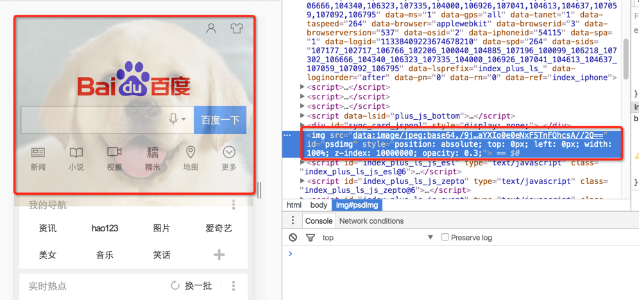639x300 pixels.
Task: Open the console drawer three-dot menu
Action: (292, 221)
